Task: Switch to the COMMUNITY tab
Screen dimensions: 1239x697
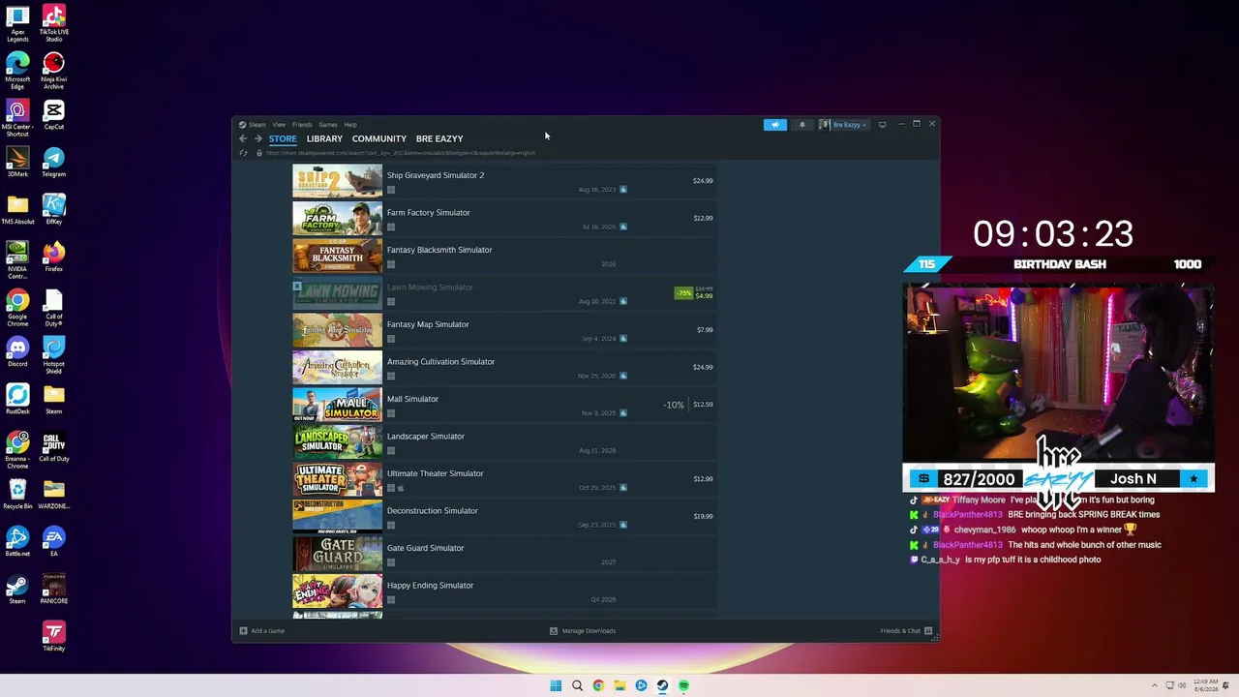Action: click(x=379, y=138)
